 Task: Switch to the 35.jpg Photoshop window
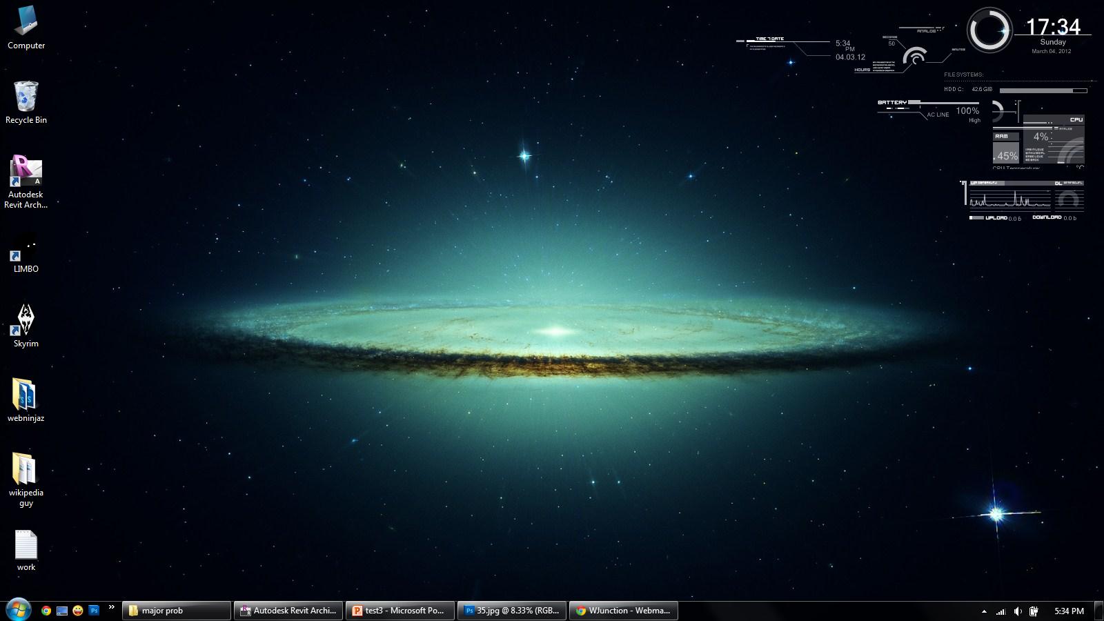pos(512,611)
